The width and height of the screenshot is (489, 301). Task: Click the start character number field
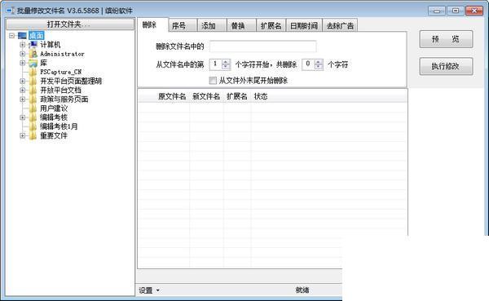point(216,64)
